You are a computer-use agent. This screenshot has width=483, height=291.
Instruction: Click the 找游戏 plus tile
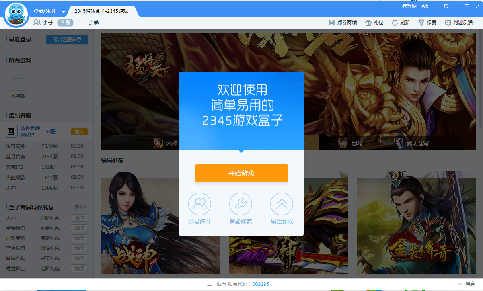18,79
